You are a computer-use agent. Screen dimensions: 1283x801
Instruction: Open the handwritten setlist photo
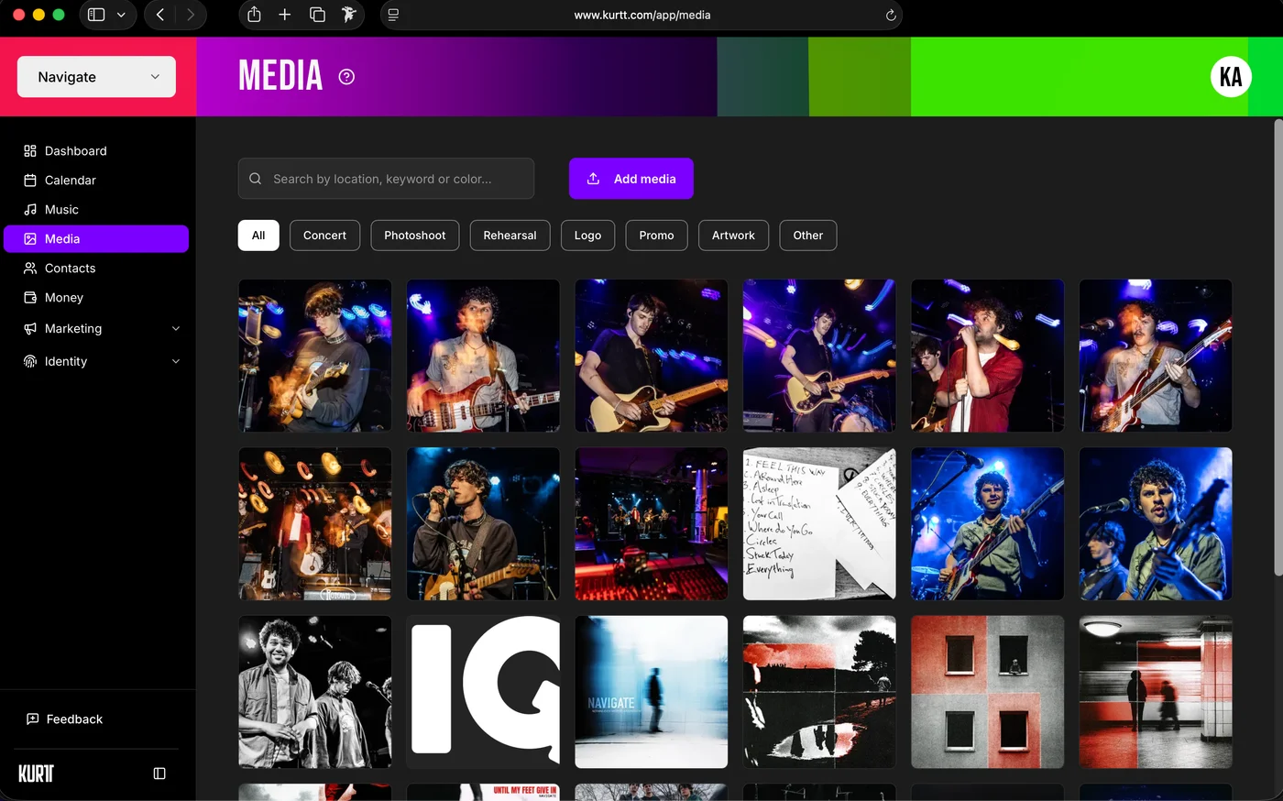pyautogui.click(x=819, y=524)
